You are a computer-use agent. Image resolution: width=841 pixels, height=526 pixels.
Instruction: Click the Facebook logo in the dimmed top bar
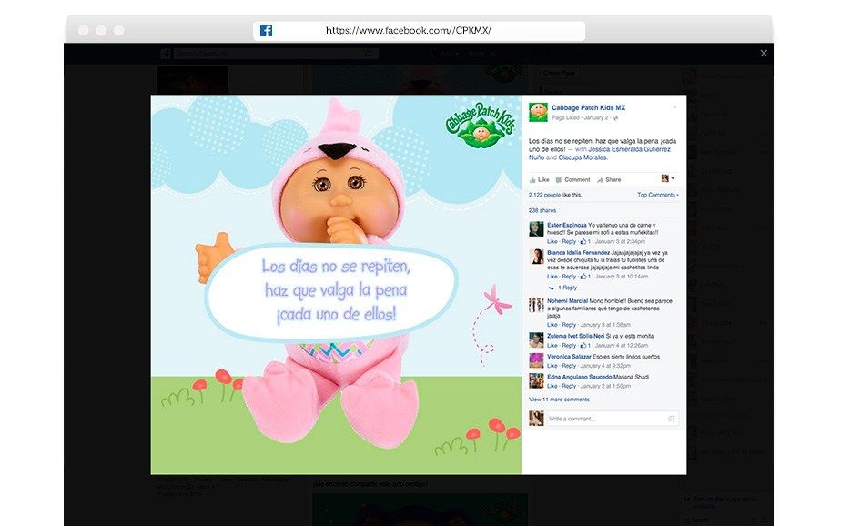coord(166,54)
